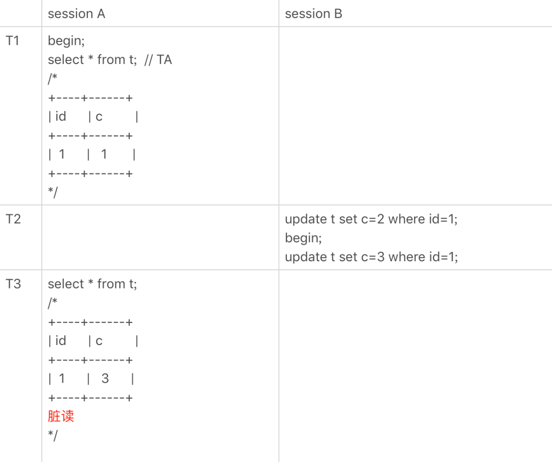Select the T2 row label
The image size is (552, 462).
13,219
